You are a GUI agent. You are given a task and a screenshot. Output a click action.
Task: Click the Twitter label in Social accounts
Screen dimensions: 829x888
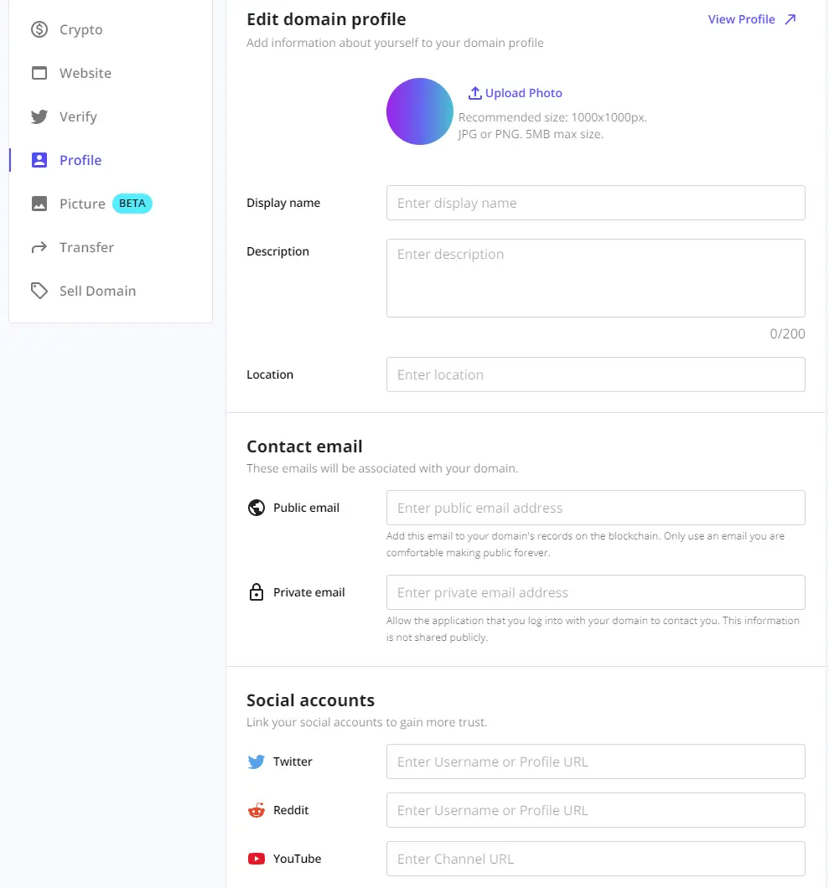tap(293, 762)
